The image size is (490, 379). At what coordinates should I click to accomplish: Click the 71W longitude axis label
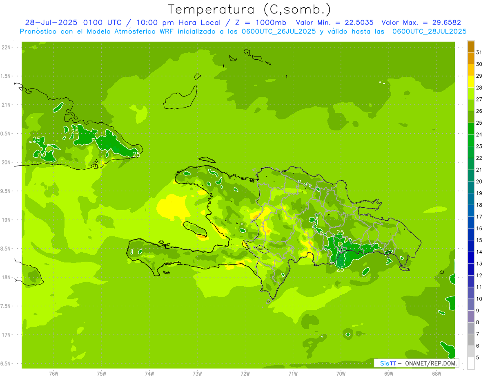tap(293, 374)
